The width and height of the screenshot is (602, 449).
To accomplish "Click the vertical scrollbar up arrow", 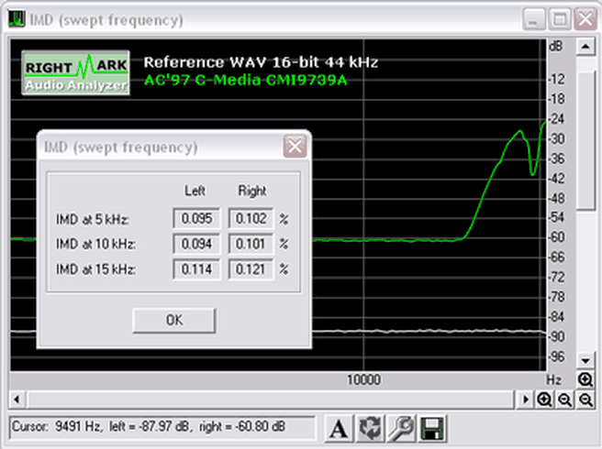I will (x=585, y=47).
